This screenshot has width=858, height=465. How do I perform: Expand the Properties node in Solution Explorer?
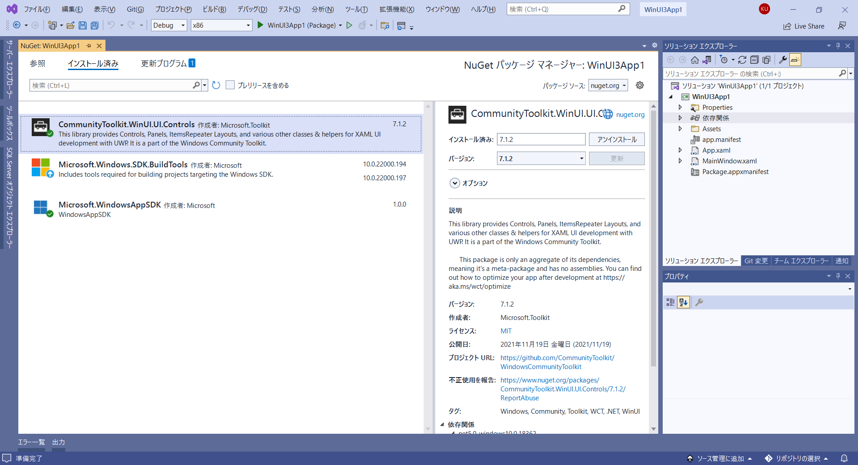(680, 107)
